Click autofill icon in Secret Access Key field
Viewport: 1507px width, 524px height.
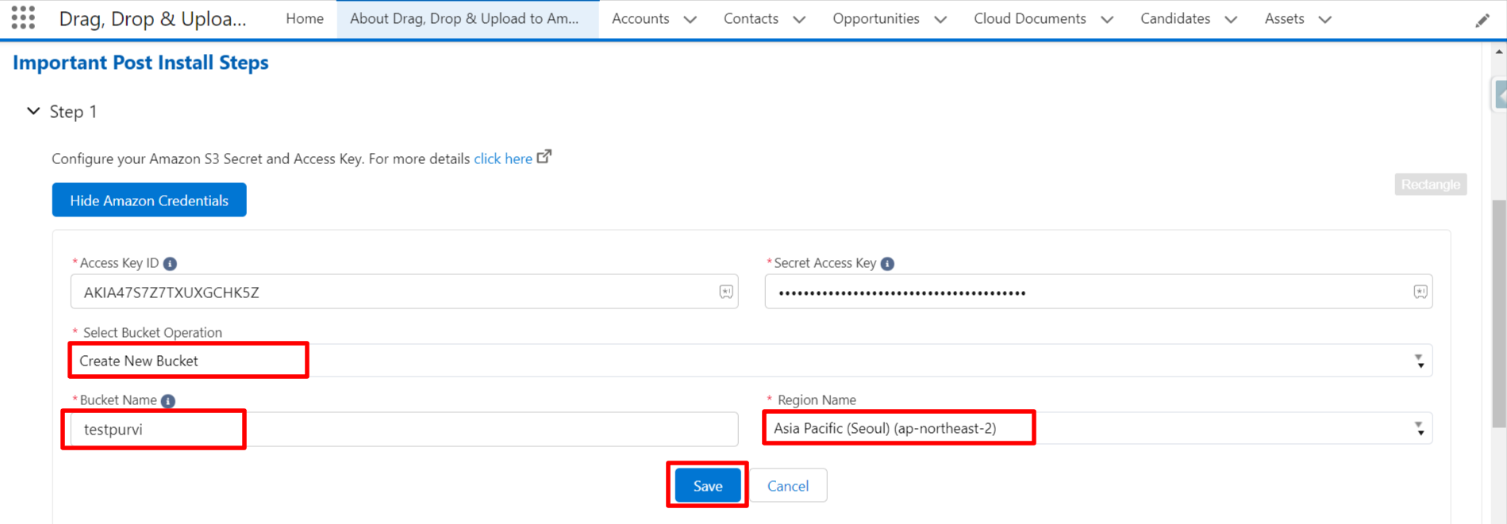1421,292
